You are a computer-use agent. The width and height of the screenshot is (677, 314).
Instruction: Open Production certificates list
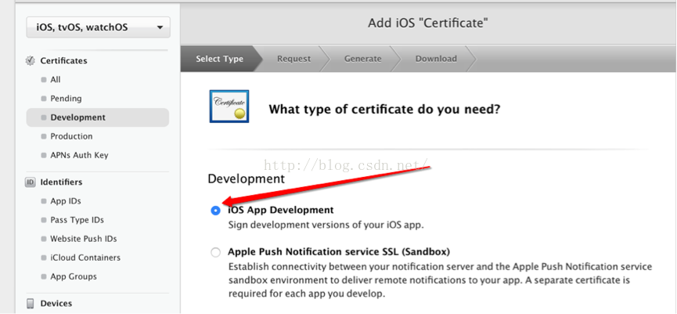coord(71,136)
